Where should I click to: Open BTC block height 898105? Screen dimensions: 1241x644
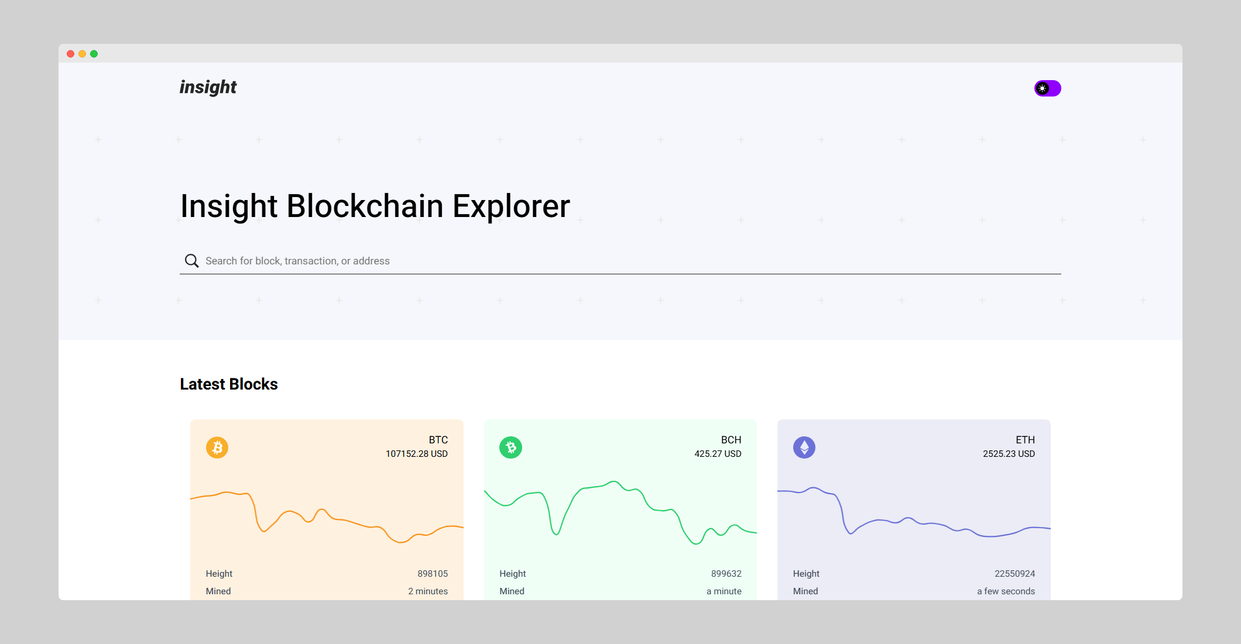[432, 574]
